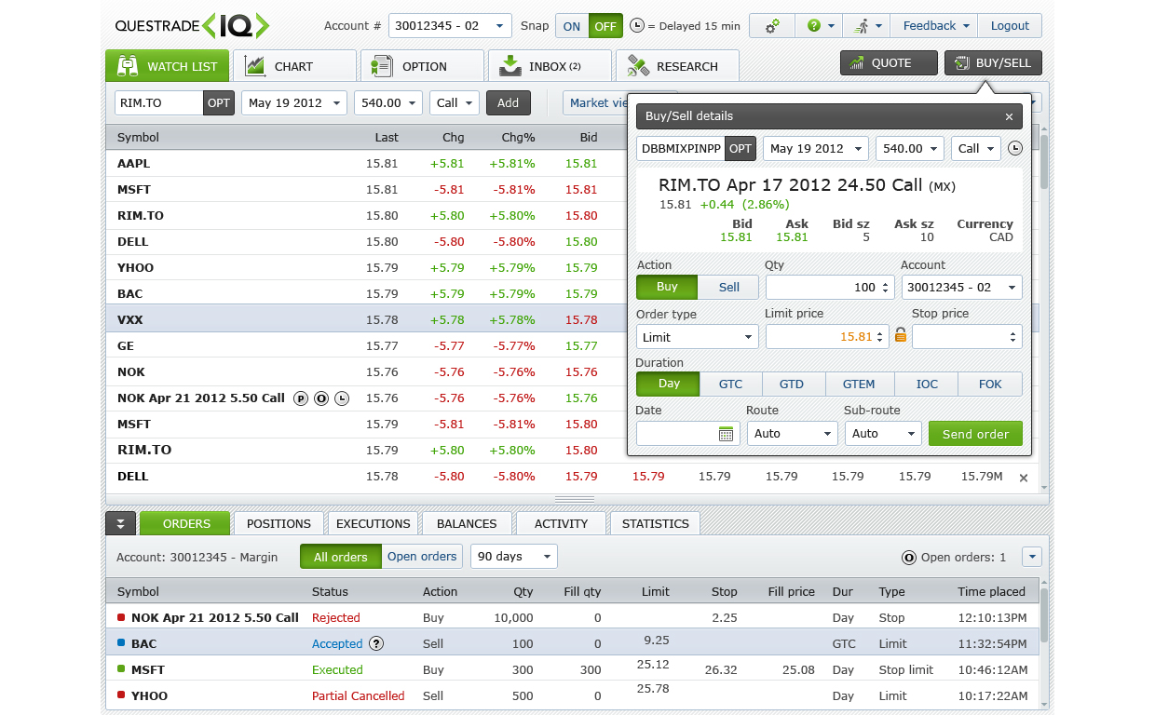The image size is (1155, 715).
Task: Click the question mark next to Accepted
Action: 376,643
